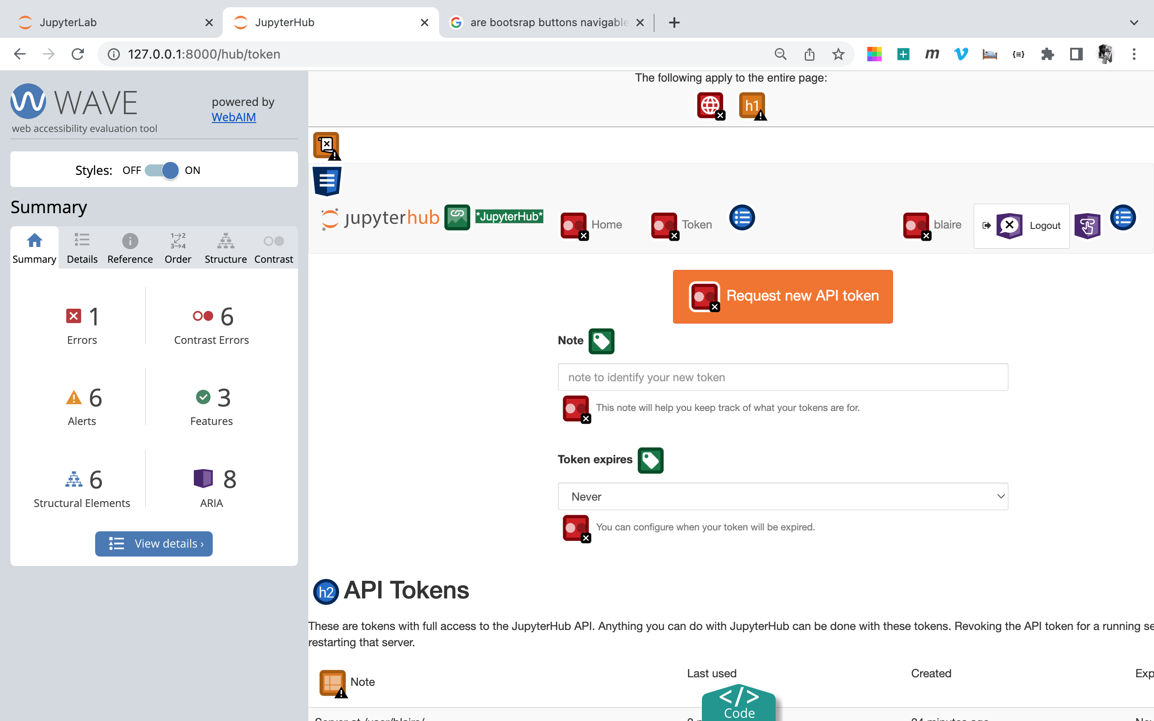Click the Structural Elements icon in Summary
This screenshot has height=721, width=1154.
(x=73, y=479)
